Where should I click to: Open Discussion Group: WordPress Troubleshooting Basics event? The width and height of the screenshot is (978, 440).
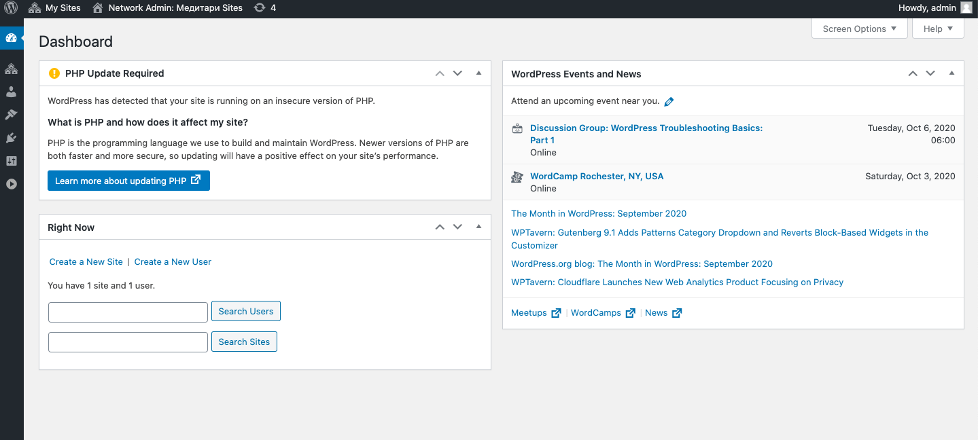tap(646, 134)
